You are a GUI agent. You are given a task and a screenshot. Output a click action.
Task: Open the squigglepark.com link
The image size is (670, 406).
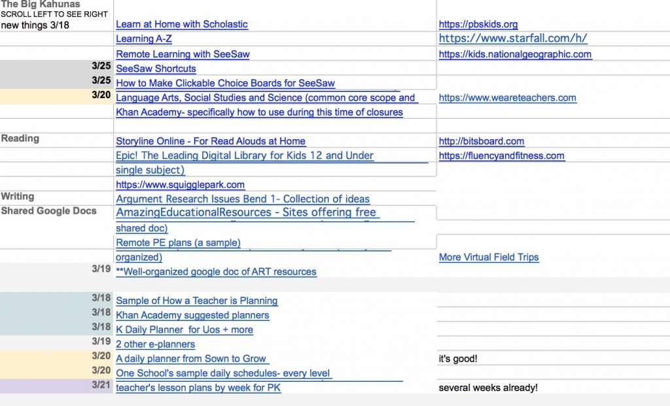point(181,185)
